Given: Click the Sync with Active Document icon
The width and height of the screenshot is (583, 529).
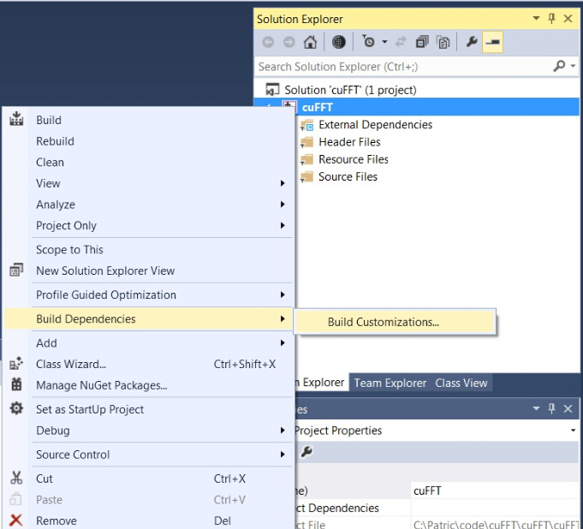Looking at the screenshot, I should point(401,42).
